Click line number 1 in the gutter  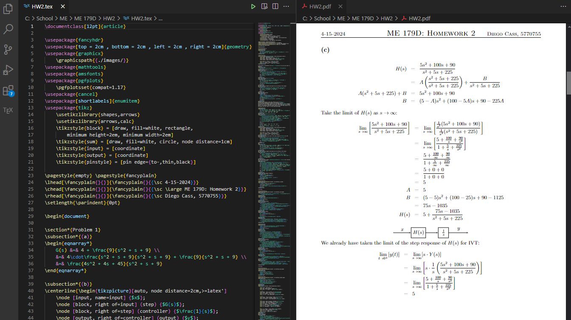pos(32,26)
